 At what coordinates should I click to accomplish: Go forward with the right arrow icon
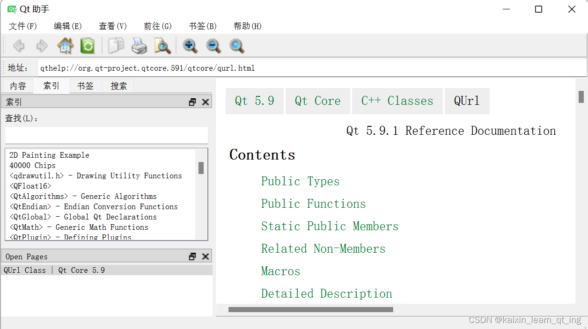point(42,46)
